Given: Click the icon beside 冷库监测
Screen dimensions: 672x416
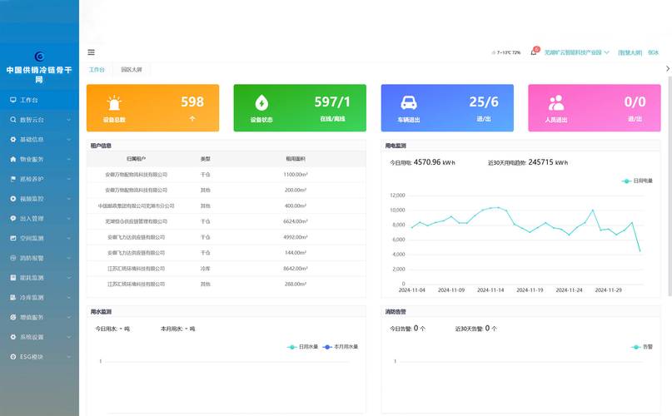Looking at the screenshot, I should point(13,297).
